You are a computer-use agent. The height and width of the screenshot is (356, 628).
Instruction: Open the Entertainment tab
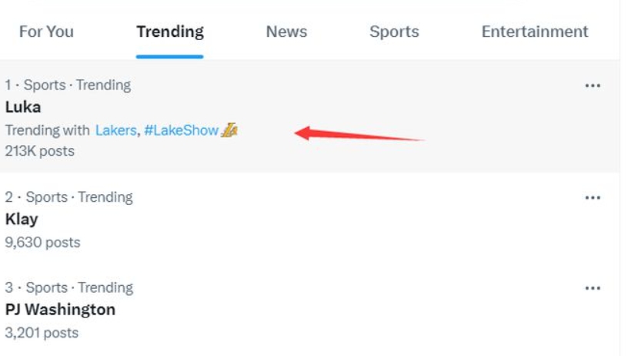(535, 32)
